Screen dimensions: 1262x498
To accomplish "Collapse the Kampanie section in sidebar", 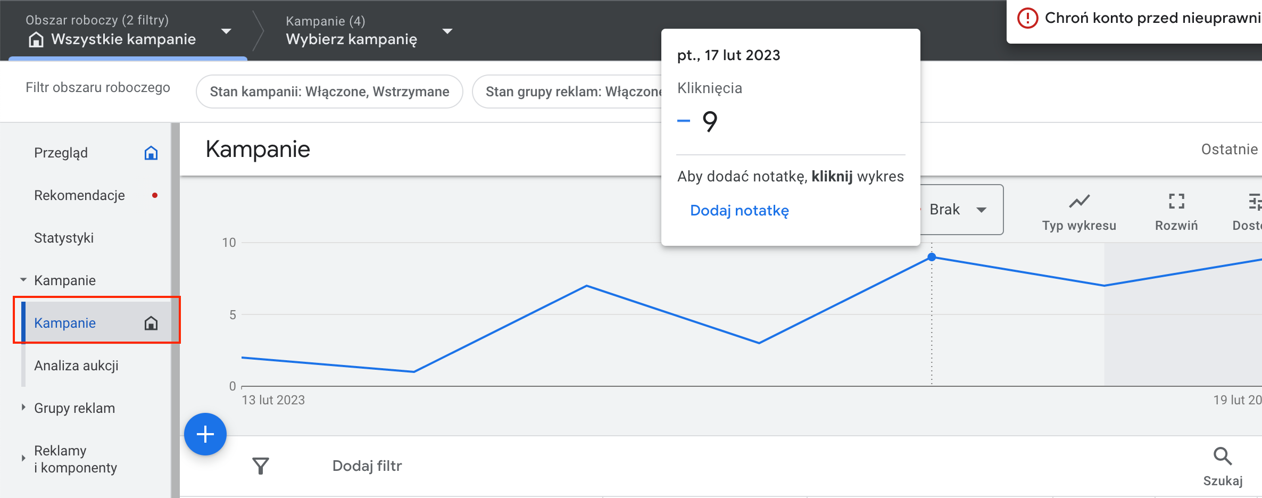I will 22,279.
